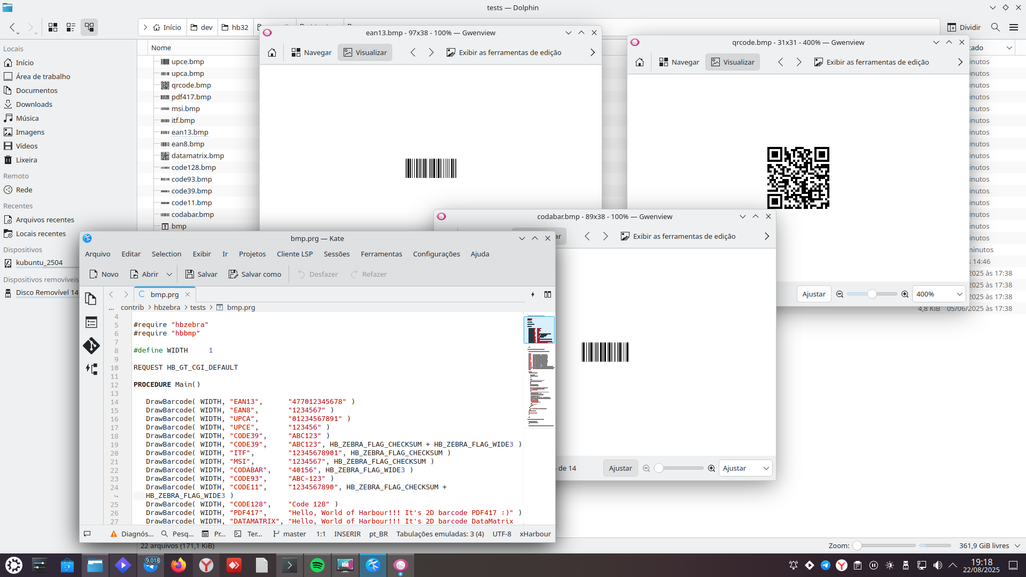Open Dolphin search magnifier icon
This screenshot has height=577, width=1026.
click(995, 27)
